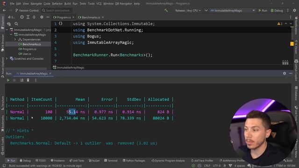This screenshot has height=168, width=299.
Task: Open the Unit Tests tool window
Action: [77, 161]
